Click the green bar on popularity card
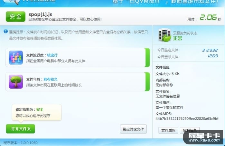Screen dimensions: 225x146 tap(147, 58)
